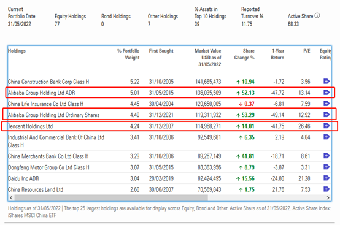Image resolution: width=340 pixels, height=225 pixels.
Task: Click the scrollbar left arrow
Action: pyautogui.click(x=11, y=197)
